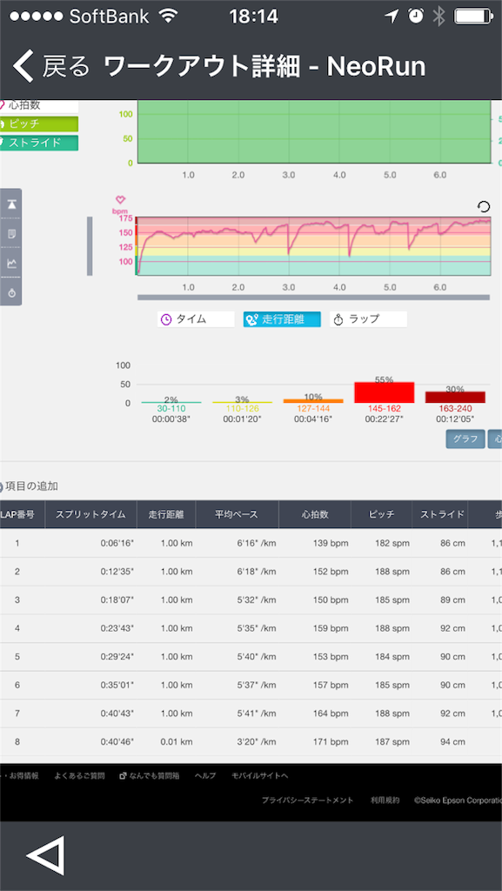Tap the bottom back triangle icon

[45, 854]
